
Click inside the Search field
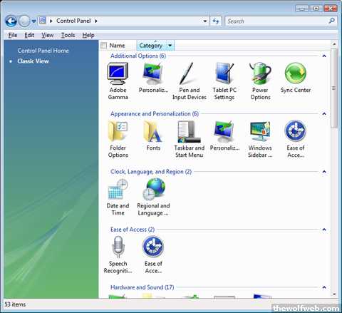pos(276,21)
